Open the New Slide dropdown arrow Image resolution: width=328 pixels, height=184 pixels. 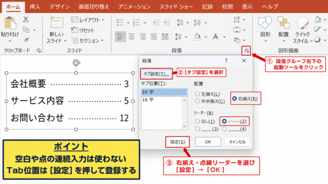coord(65,41)
